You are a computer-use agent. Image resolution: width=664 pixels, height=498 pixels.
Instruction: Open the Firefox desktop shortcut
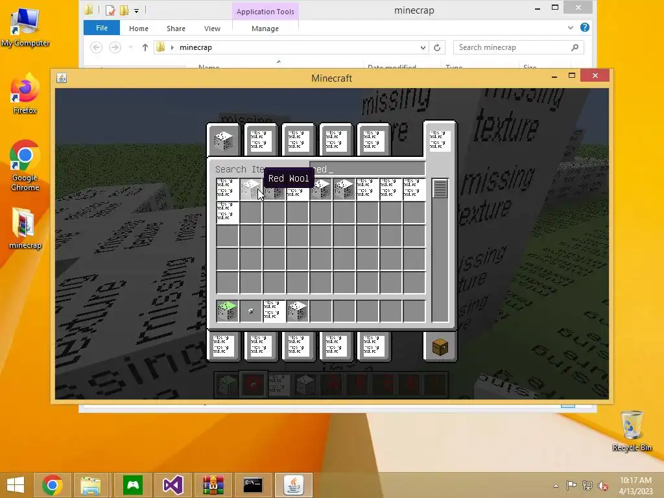(25, 94)
